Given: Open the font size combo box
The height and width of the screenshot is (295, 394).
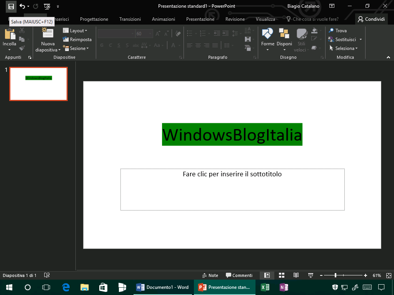Looking at the screenshot, I should click(x=144, y=34).
